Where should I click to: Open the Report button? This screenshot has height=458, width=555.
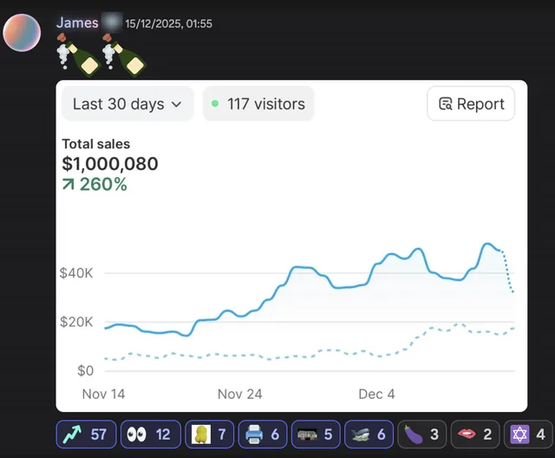click(471, 104)
